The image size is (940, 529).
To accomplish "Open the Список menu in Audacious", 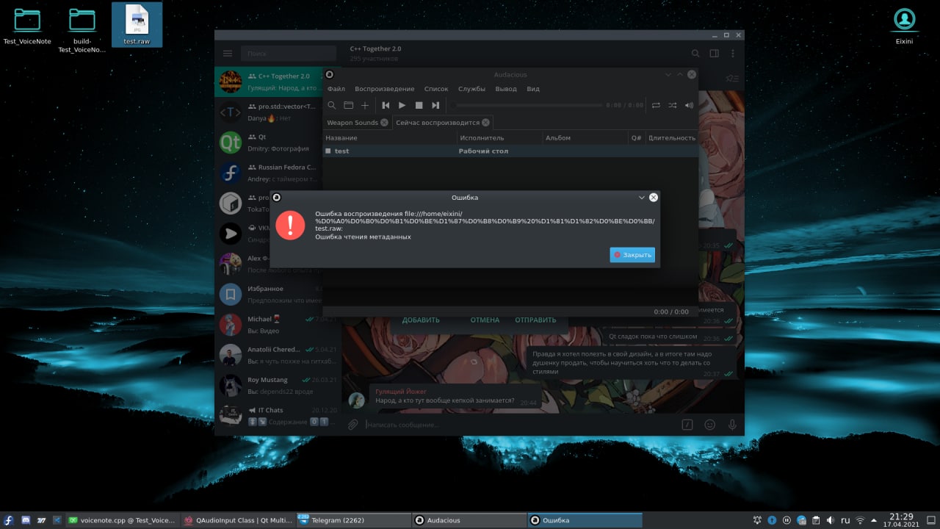I will coord(436,89).
